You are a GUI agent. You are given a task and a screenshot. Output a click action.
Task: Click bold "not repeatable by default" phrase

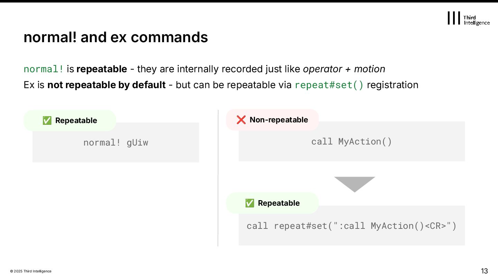(x=107, y=85)
